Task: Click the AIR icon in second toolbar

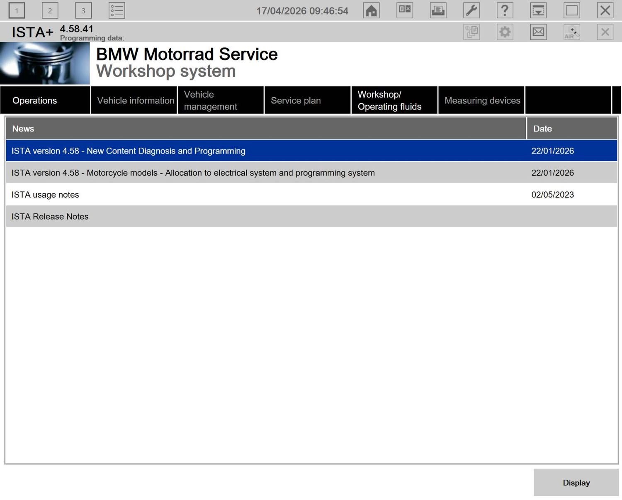Action: 571,32
